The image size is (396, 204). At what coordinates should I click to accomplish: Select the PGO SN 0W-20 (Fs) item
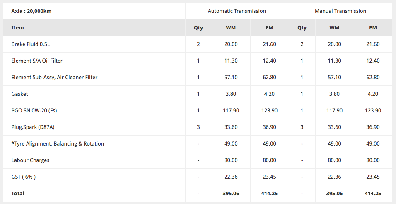tap(36, 111)
